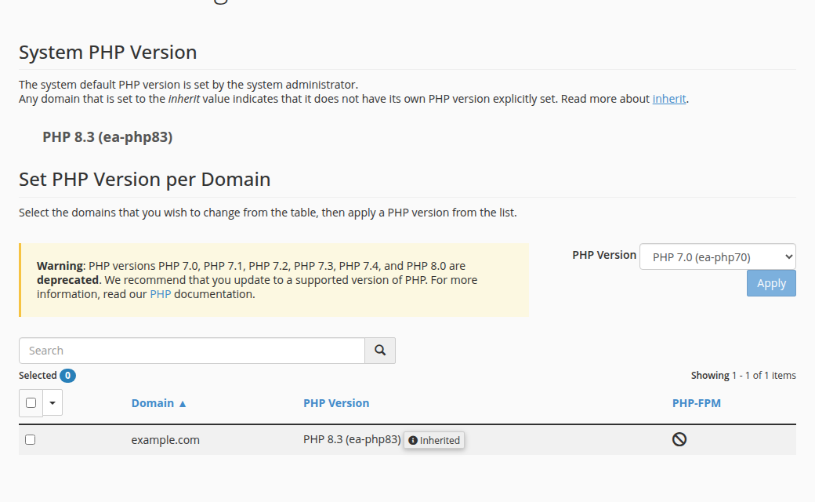The image size is (815, 502).
Task: Click the Set PHP Version per Domain heading
Action: (x=144, y=180)
